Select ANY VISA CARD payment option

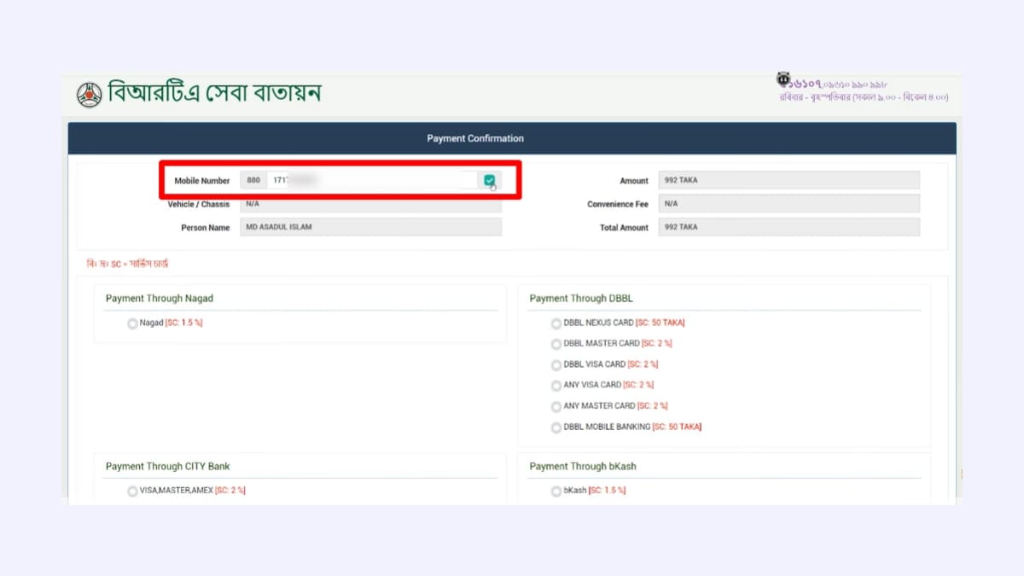[x=556, y=386]
